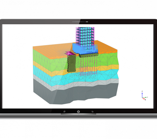This screenshot has height=139, width=157.
Task: Click the recent windows icon on bezel
Action: pos(64,112)
